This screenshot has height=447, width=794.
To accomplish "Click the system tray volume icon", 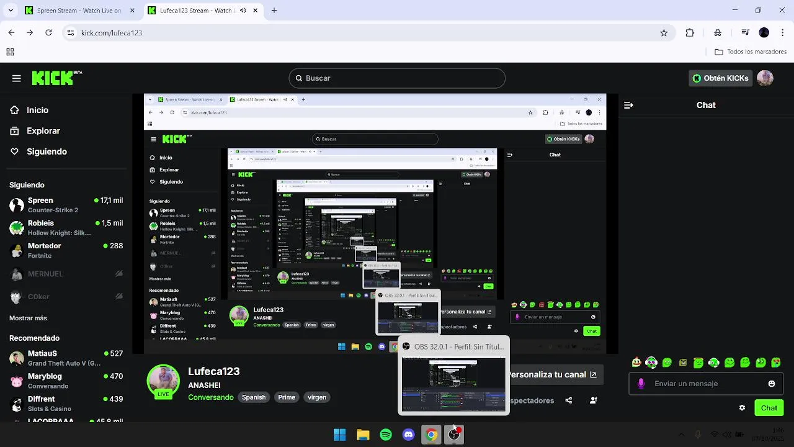I will (726, 435).
